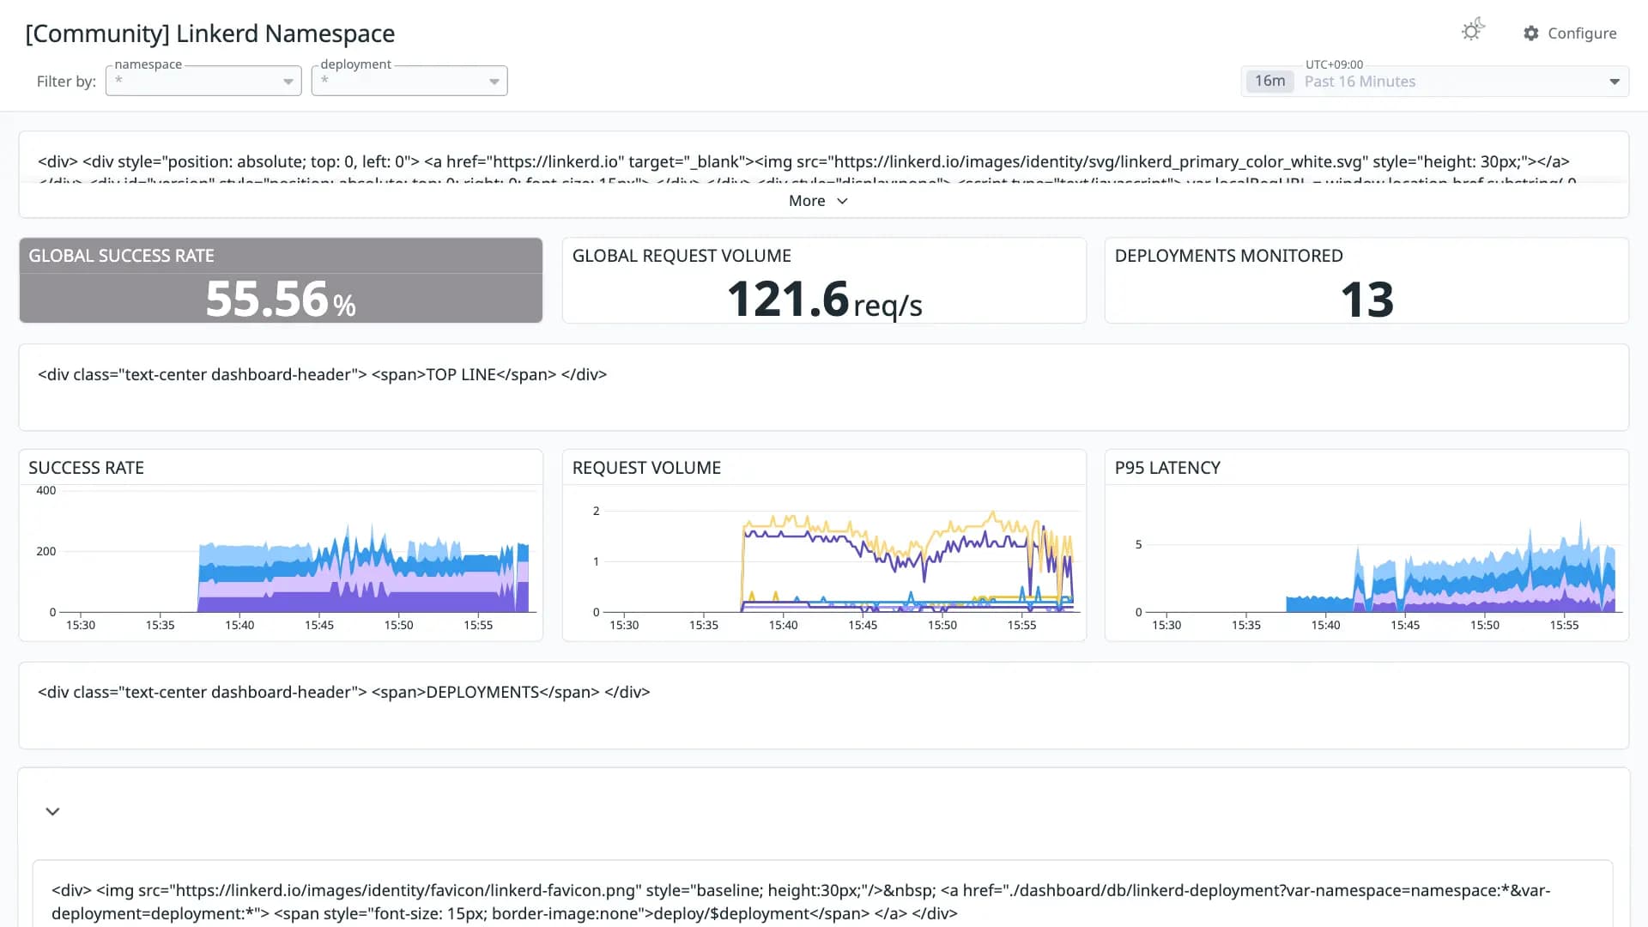Click the 121.6 req/s request volume value

(824, 300)
